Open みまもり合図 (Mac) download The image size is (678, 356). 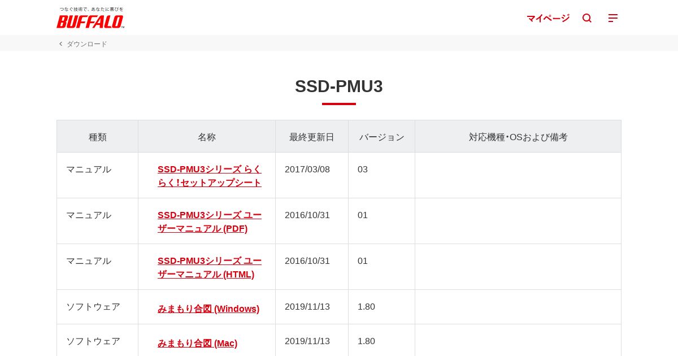[197, 343]
